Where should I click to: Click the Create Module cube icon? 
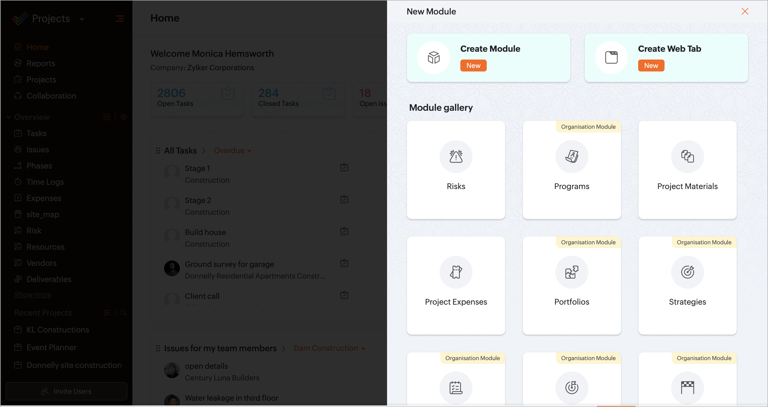pos(433,58)
